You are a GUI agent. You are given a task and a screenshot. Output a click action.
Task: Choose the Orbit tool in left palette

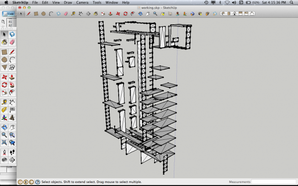pos(4,127)
